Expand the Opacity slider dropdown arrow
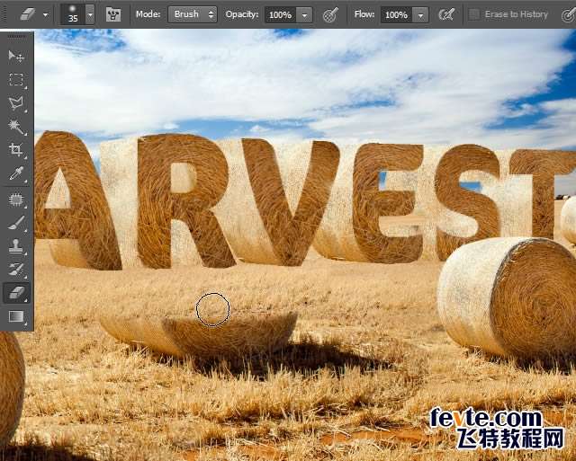 click(304, 15)
